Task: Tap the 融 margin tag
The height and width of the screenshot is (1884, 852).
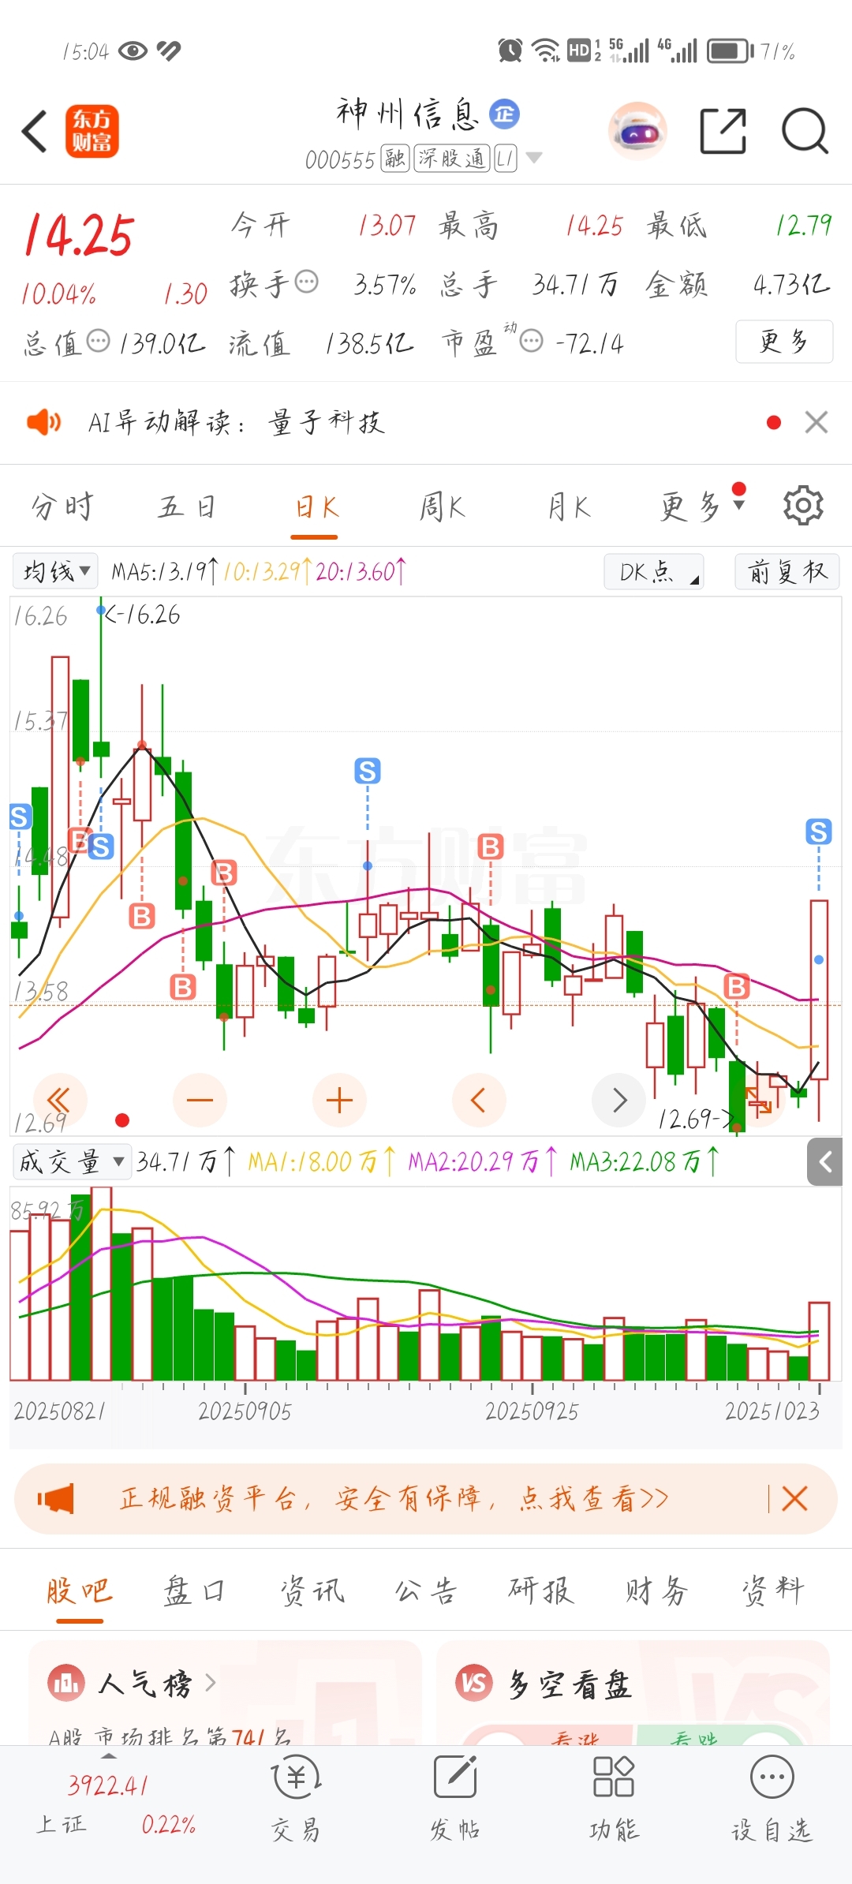Action: (x=394, y=159)
